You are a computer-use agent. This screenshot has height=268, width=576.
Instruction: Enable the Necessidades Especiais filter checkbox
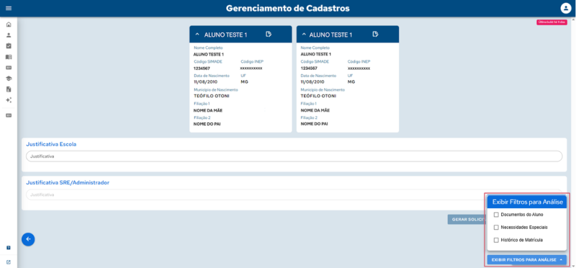coord(496,227)
